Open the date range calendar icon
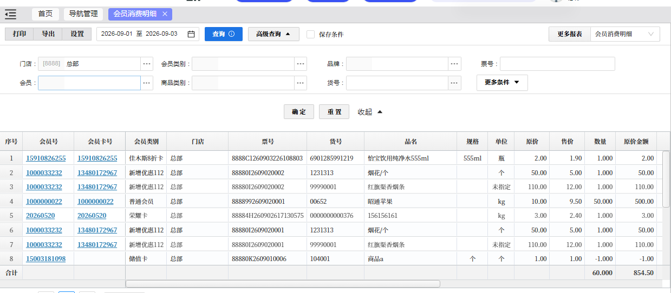This screenshot has height=293, width=671. [x=191, y=34]
